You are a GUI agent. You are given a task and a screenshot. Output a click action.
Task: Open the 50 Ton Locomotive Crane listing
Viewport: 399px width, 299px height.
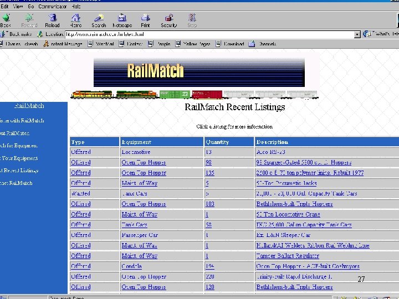[x=288, y=214]
